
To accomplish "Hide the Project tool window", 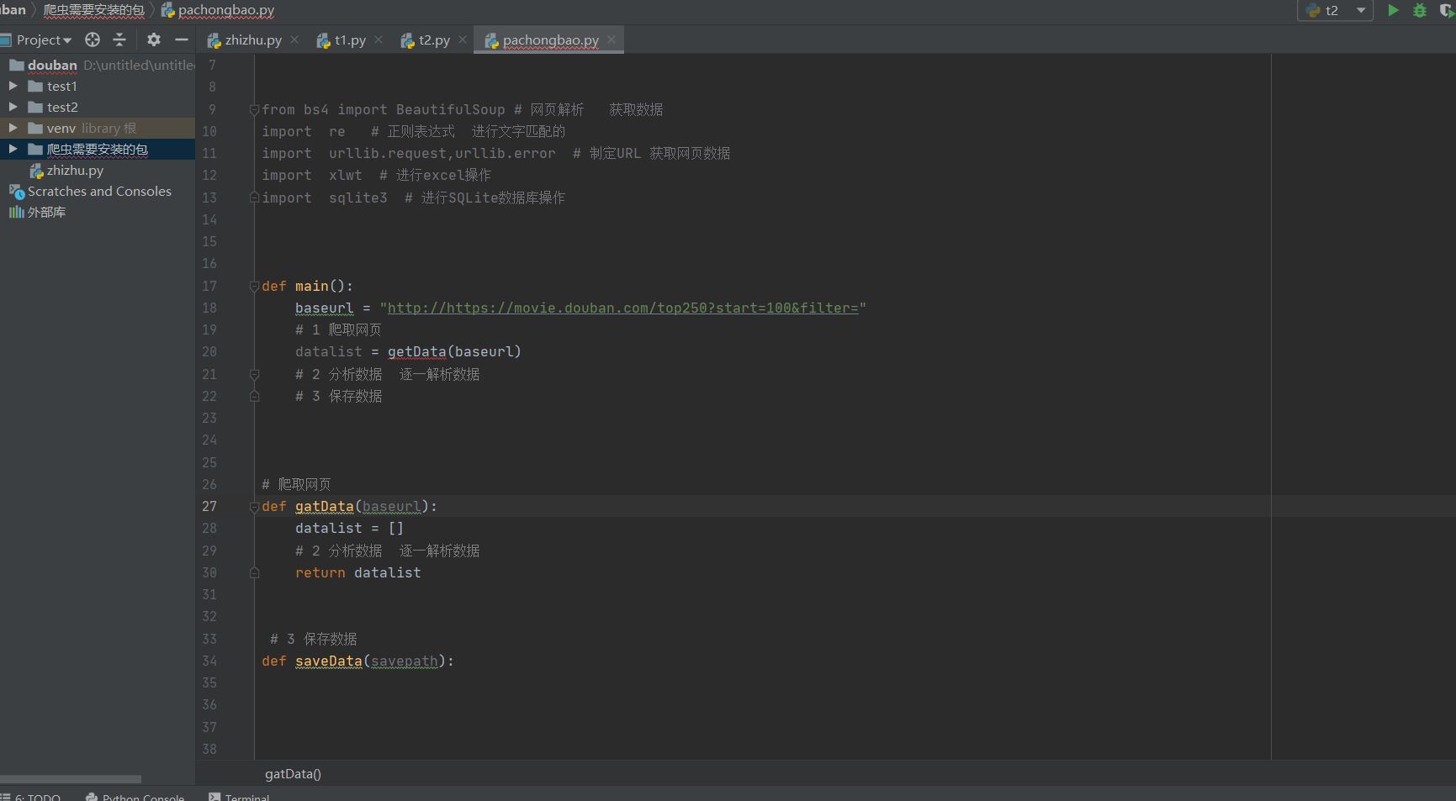I will point(181,40).
